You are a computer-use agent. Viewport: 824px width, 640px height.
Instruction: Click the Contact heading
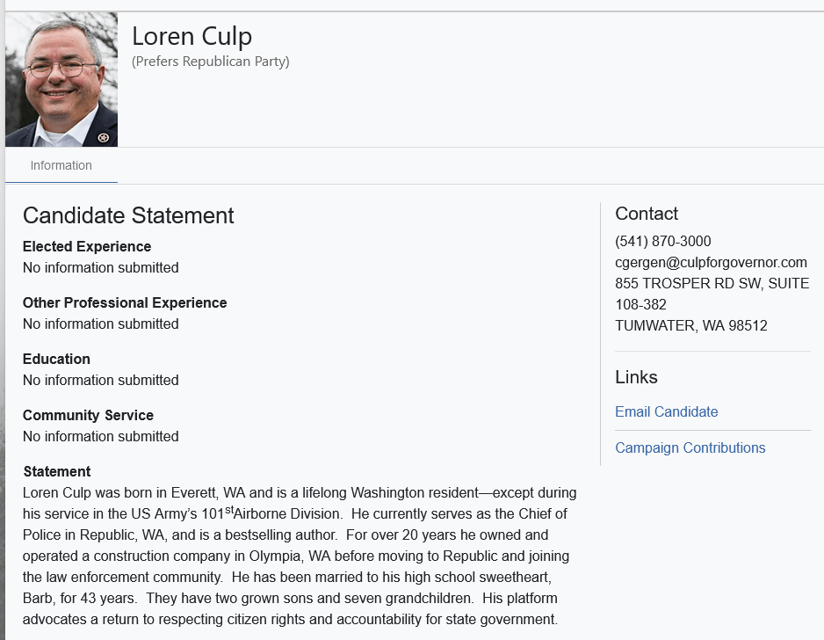tap(647, 214)
